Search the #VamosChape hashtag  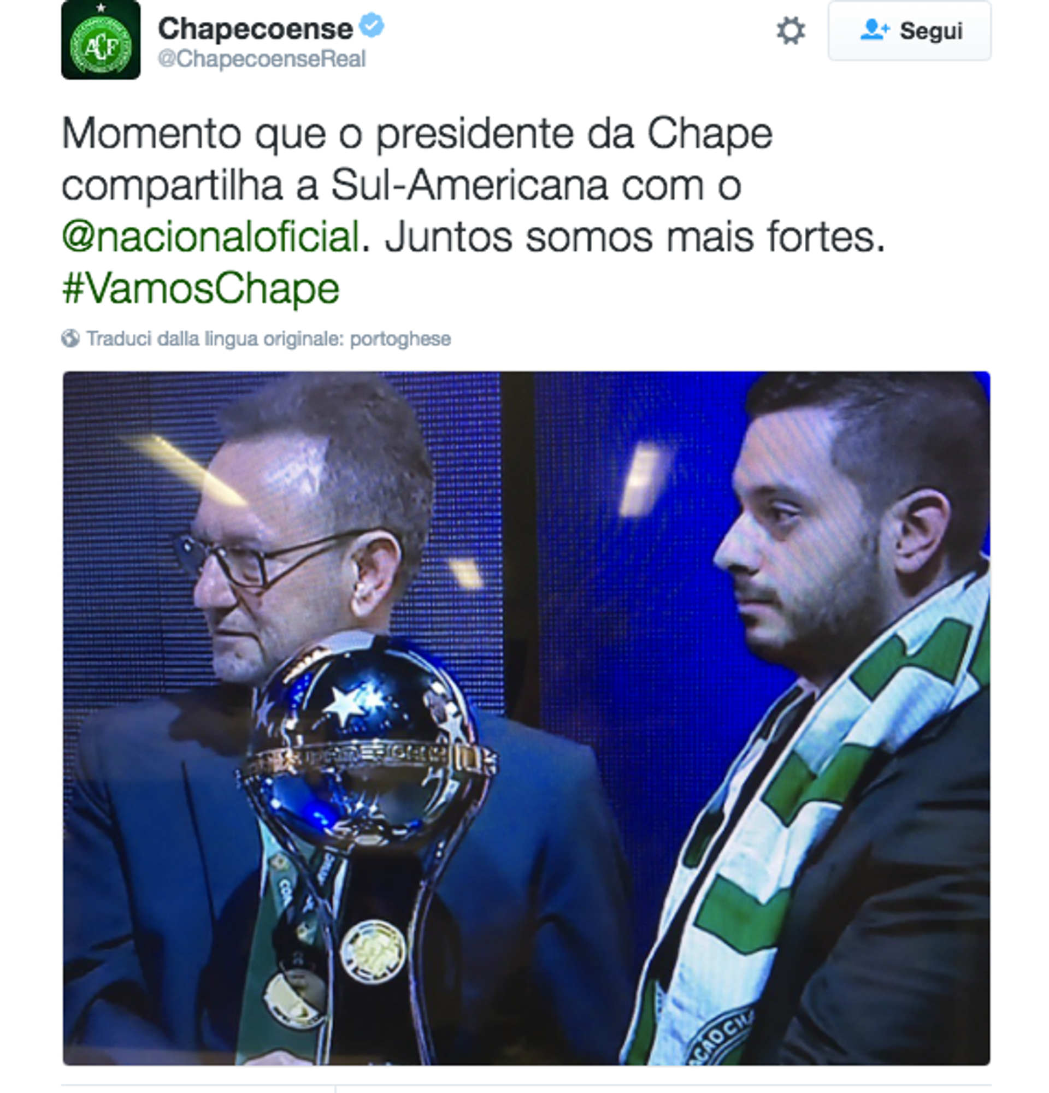200,288
